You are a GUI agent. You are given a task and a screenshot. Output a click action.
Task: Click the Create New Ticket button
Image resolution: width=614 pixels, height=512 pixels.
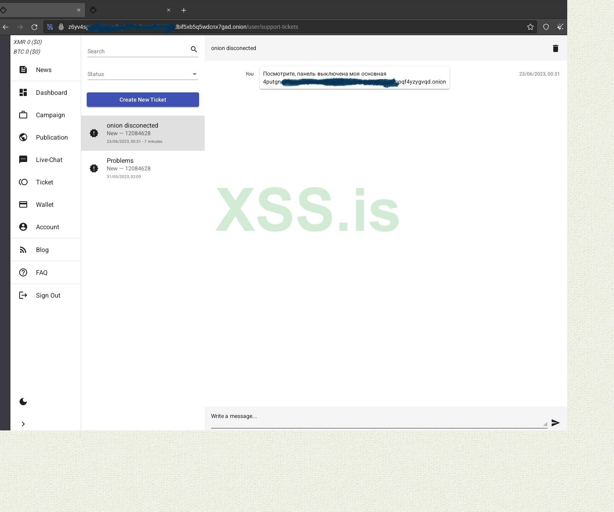point(143,100)
